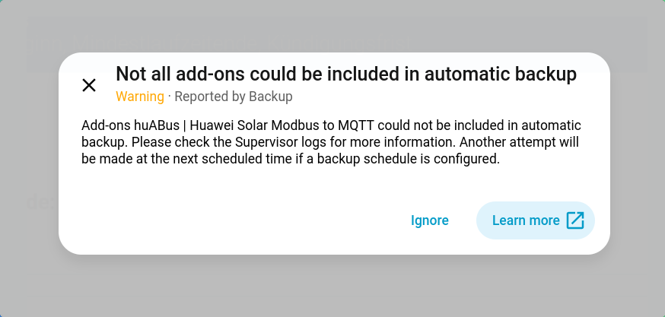The width and height of the screenshot is (665, 317).
Task: Click the blurred banner above the dialog
Action: click(x=335, y=34)
